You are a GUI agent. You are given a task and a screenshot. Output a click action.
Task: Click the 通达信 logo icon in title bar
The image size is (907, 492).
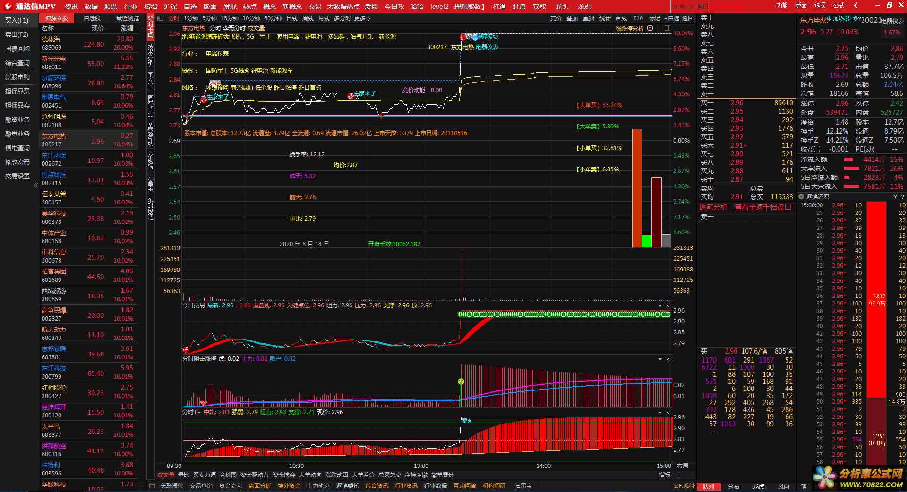click(x=8, y=6)
